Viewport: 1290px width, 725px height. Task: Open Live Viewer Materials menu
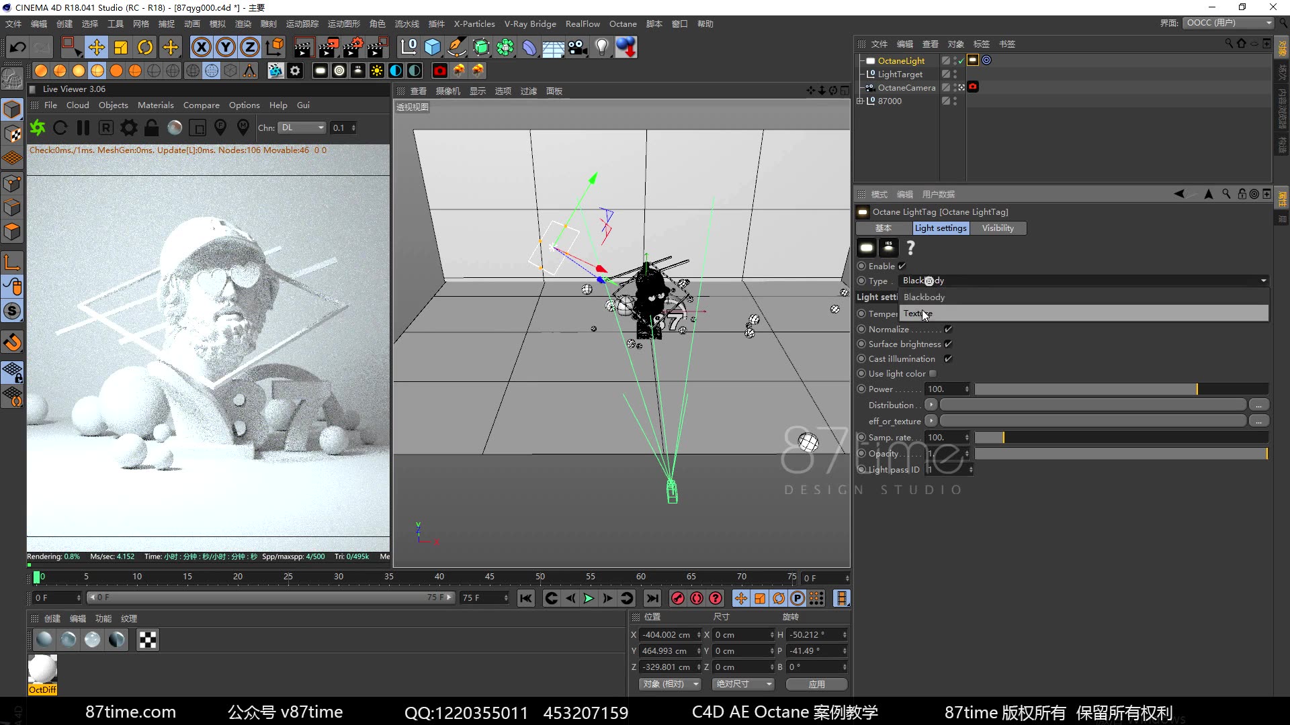tap(155, 105)
